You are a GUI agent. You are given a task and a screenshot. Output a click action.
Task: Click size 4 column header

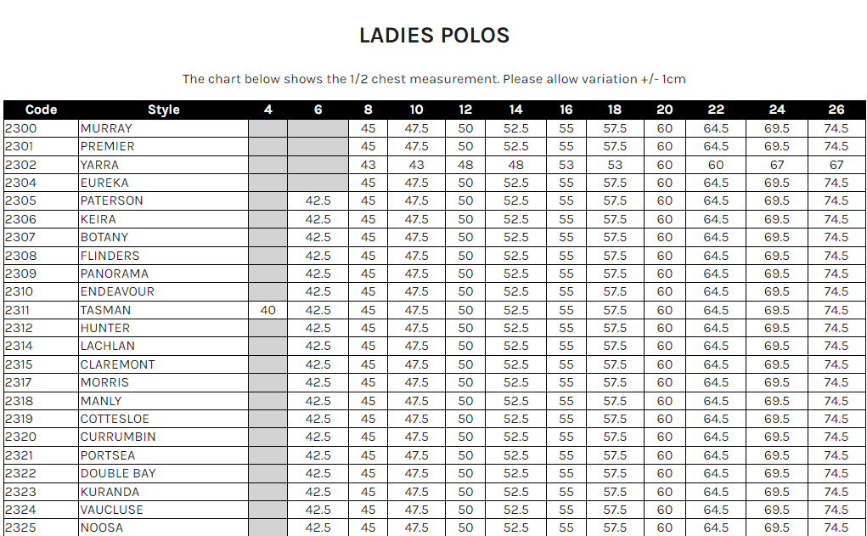point(268,110)
